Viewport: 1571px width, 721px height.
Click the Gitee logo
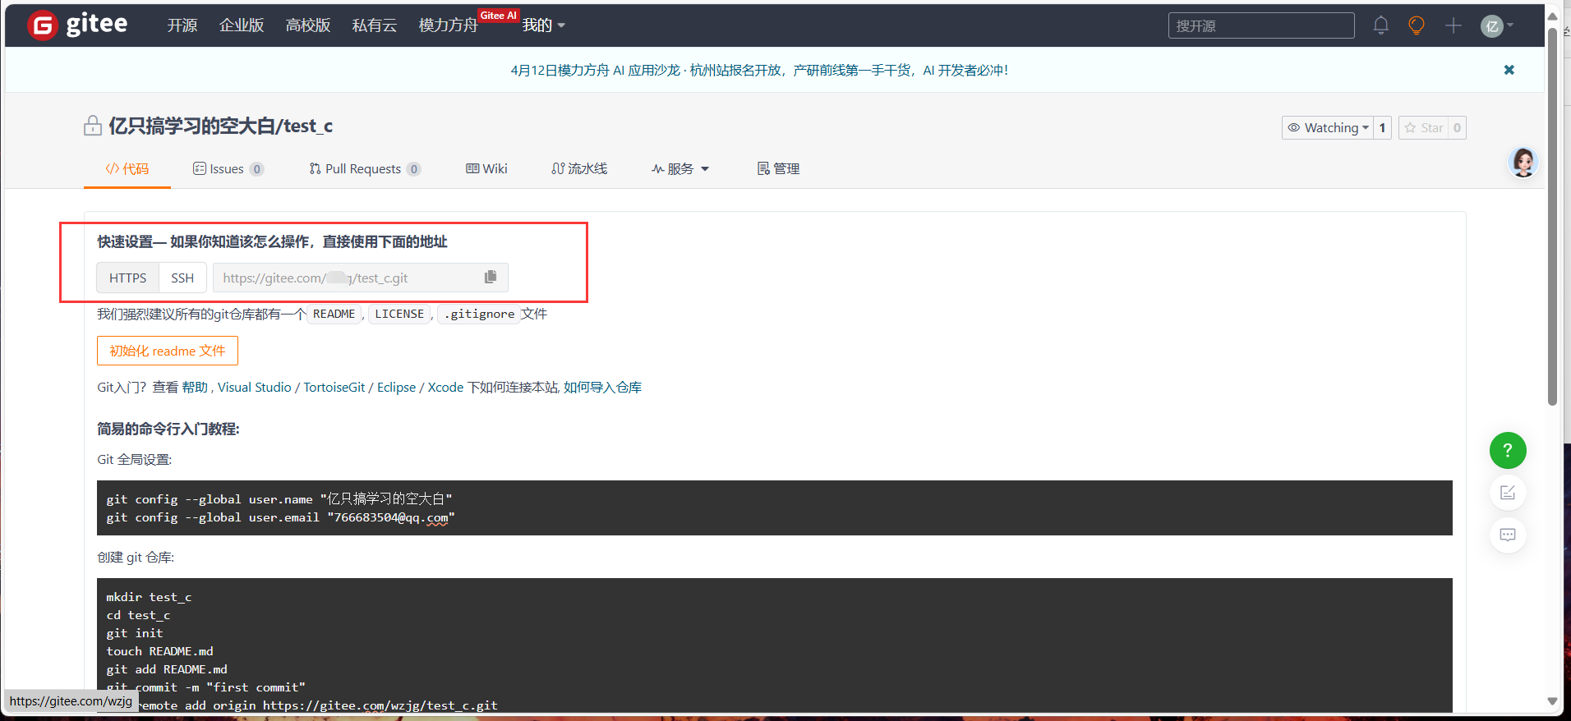coord(77,25)
